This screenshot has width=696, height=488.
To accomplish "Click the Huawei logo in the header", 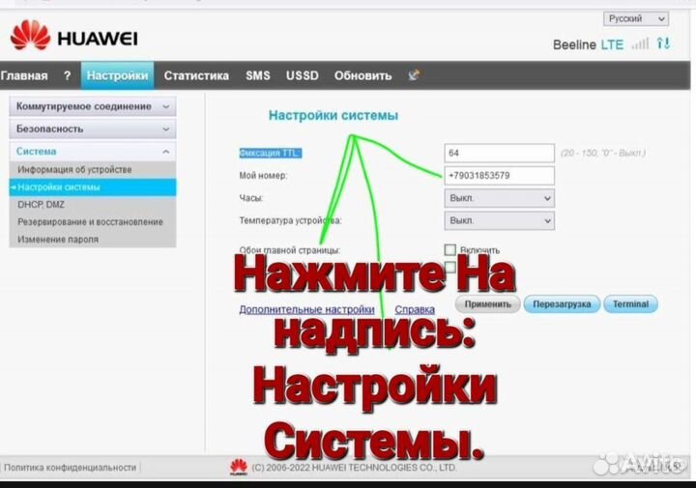I will click(73, 36).
